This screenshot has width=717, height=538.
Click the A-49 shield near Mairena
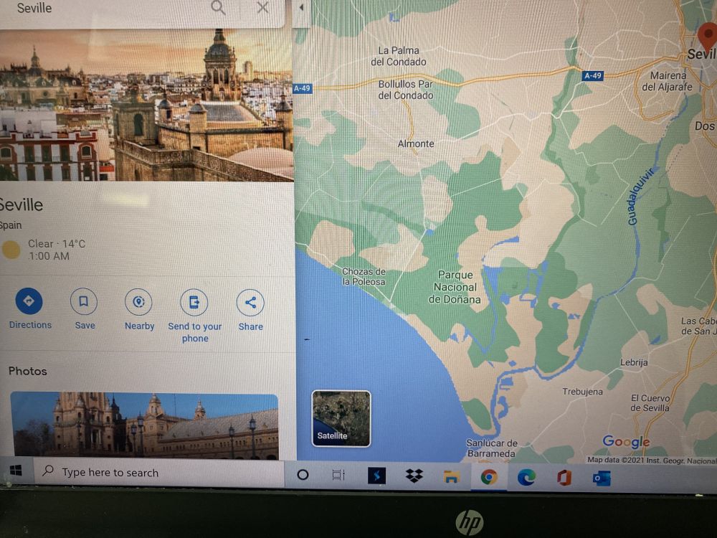coord(593,75)
